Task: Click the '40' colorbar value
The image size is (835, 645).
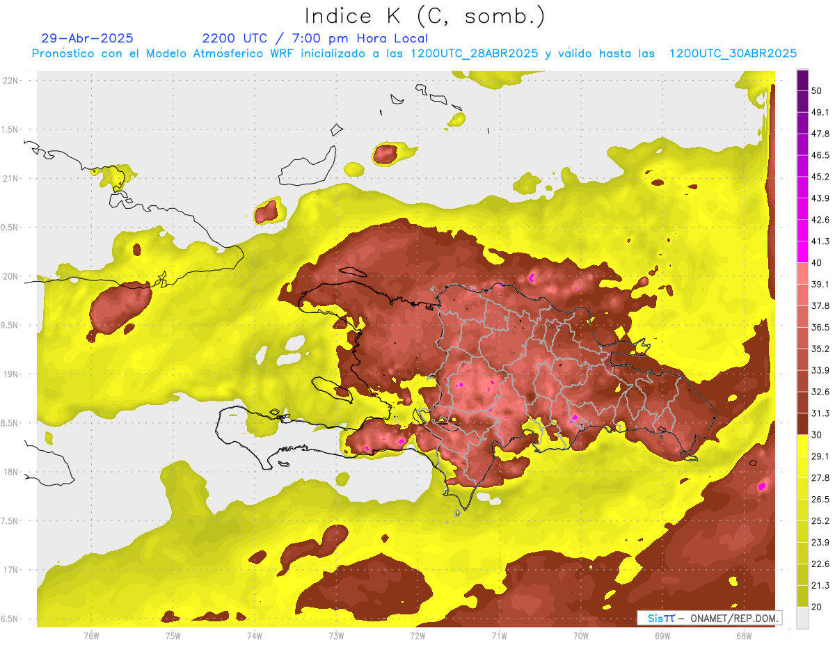Action: (x=817, y=263)
